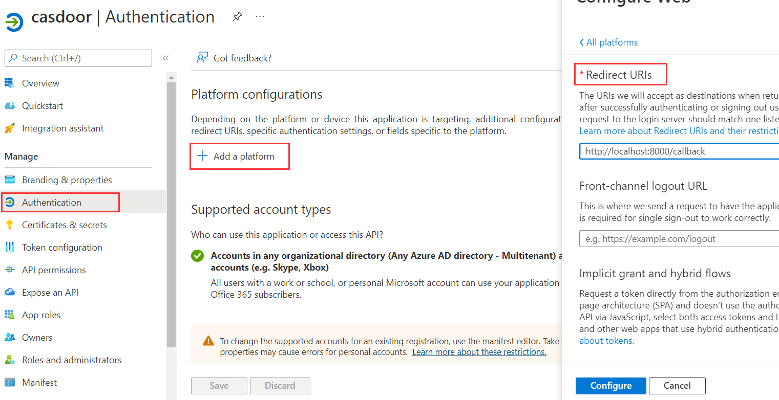Click the Certificates & secrets key icon
Image resolution: width=779 pixels, height=400 pixels.
pyautogui.click(x=10, y=225)
